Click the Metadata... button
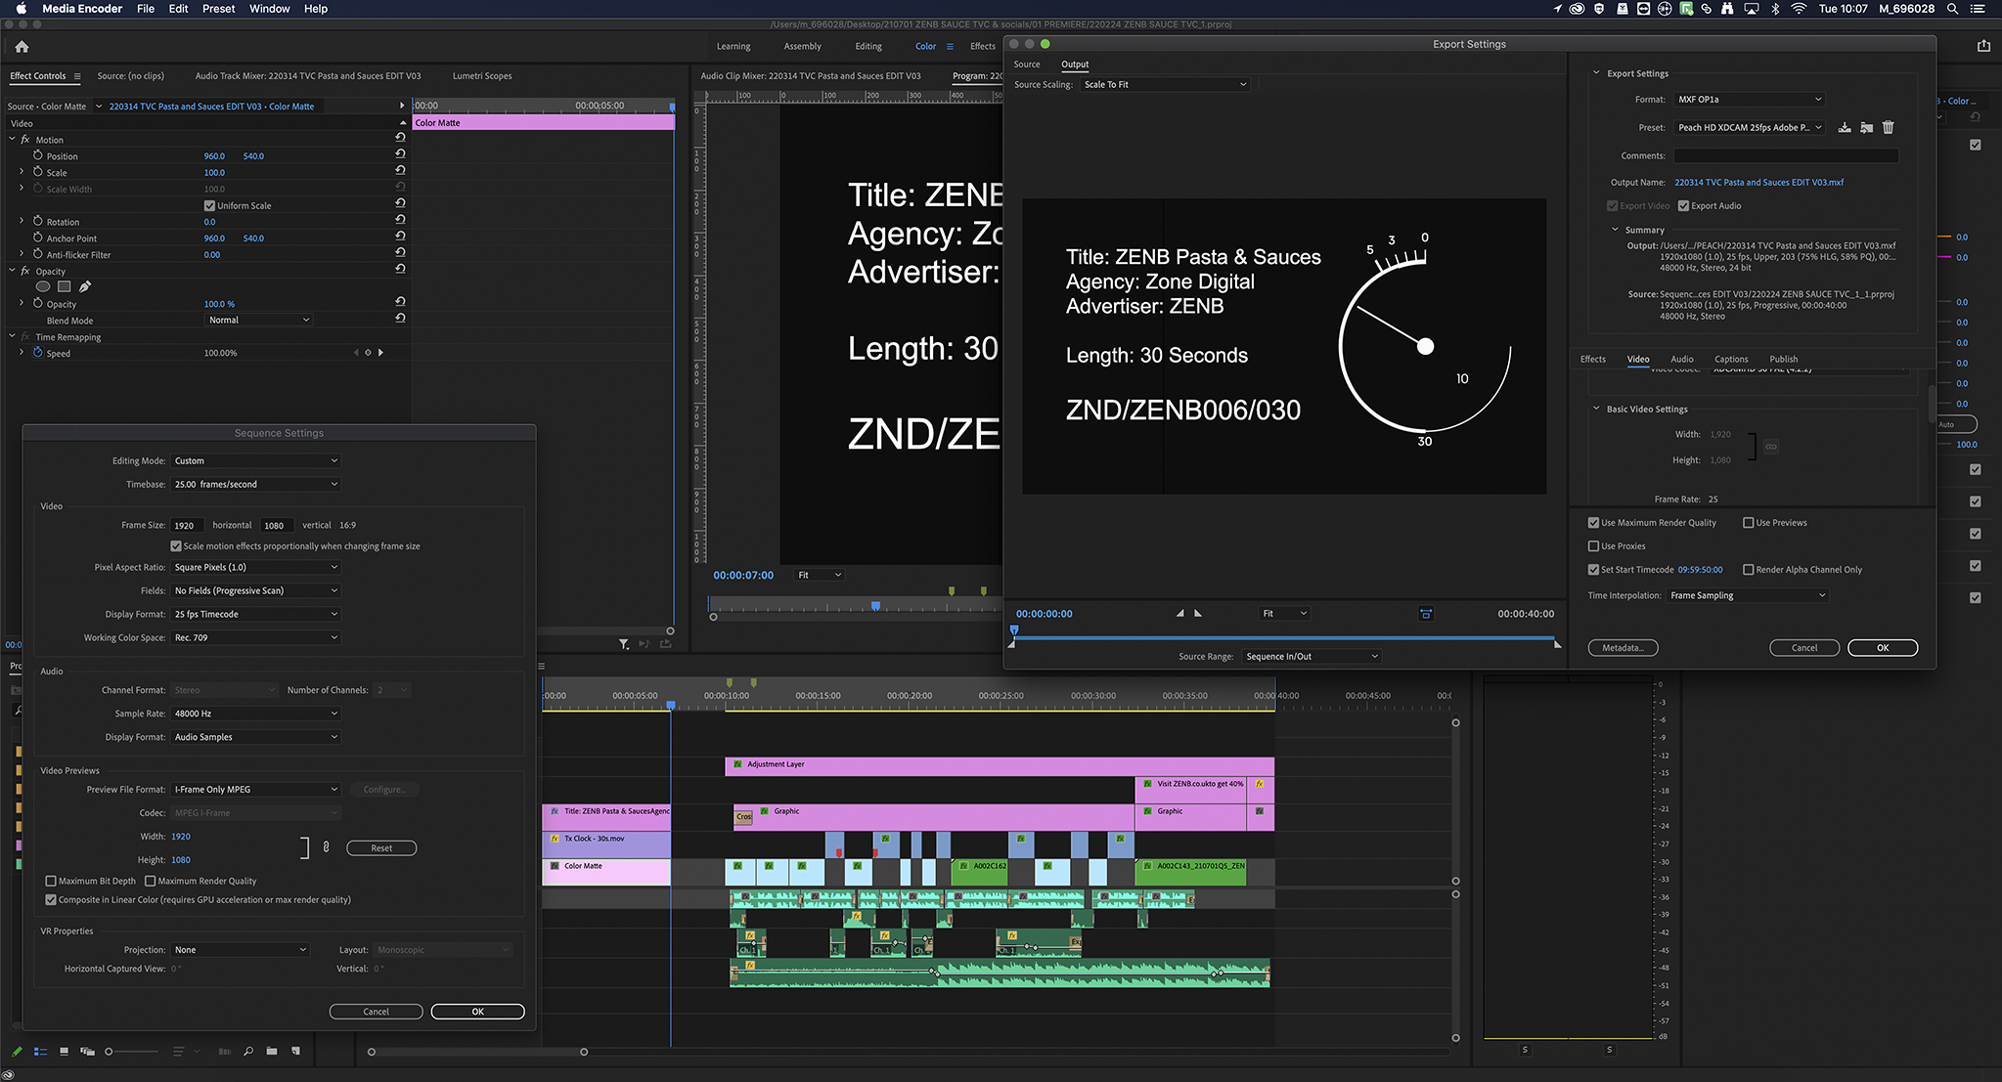 (1623, 648)
